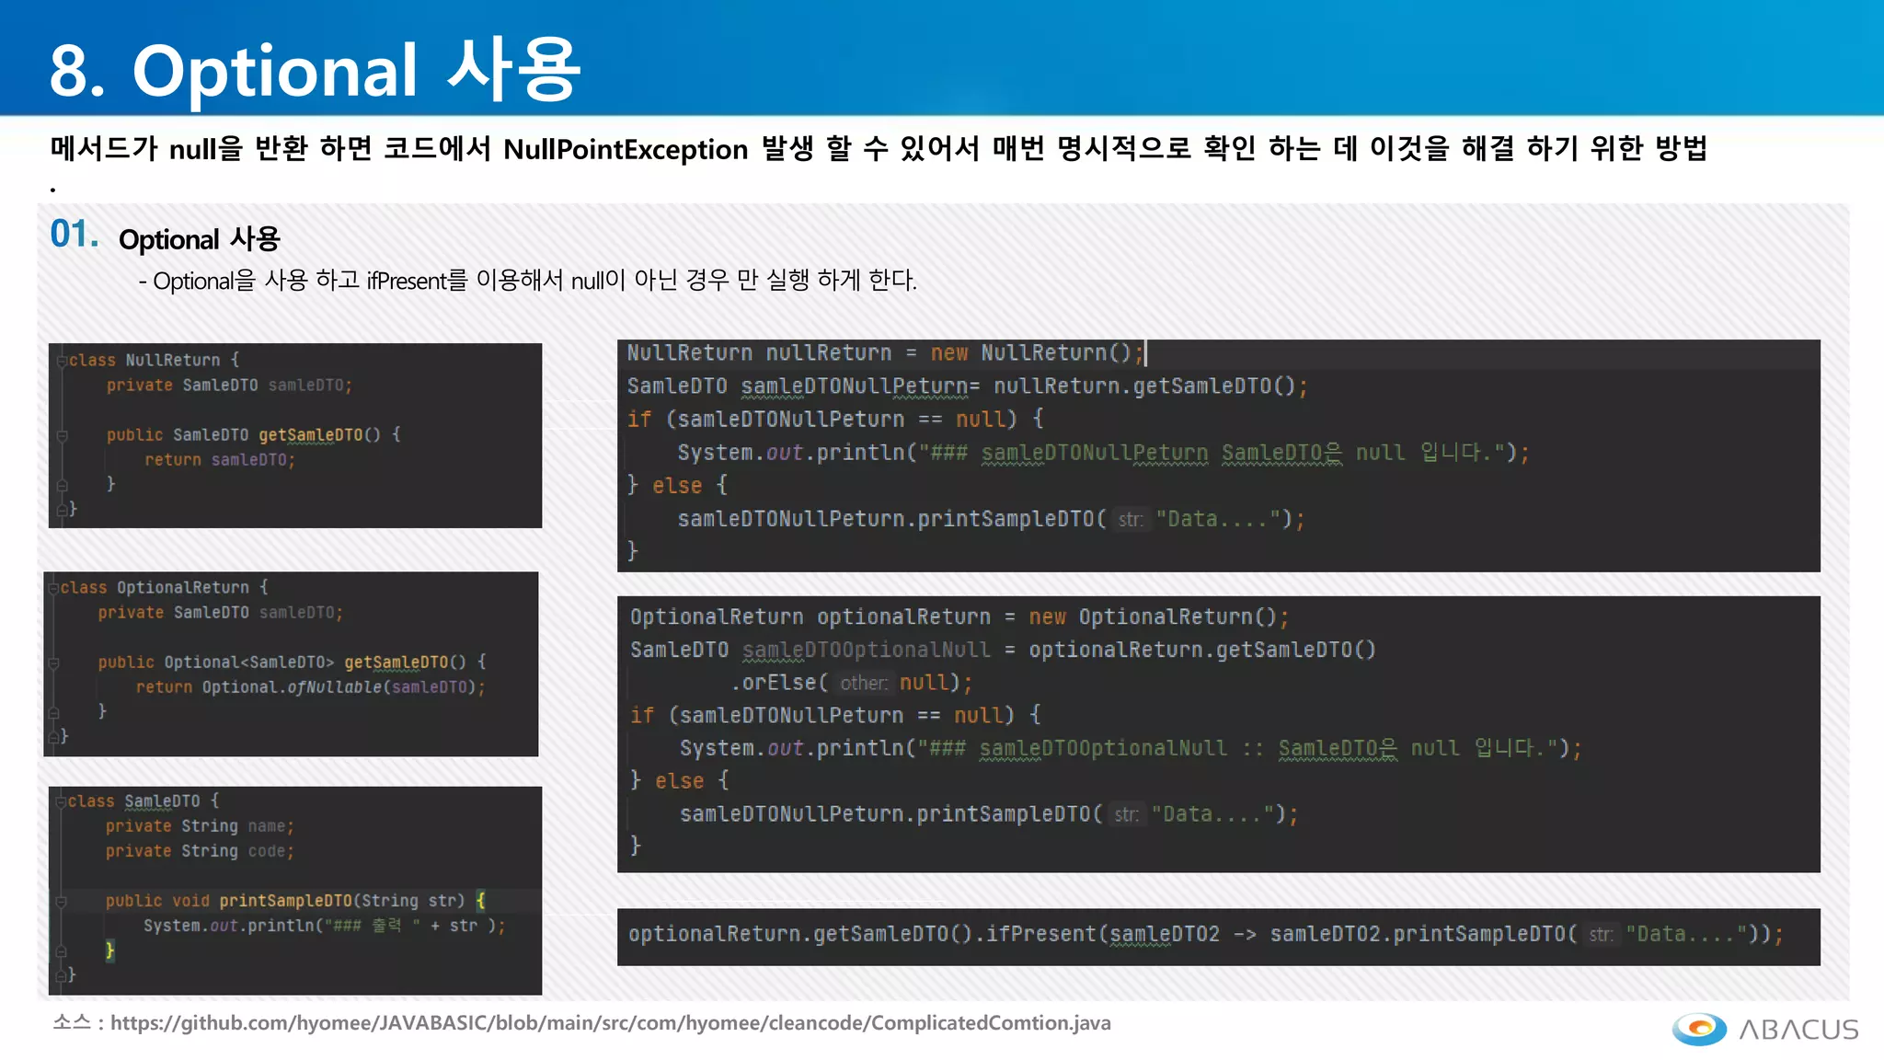Image resolution: width=1884 pixels, height=1060 pixels.
Task: Click 'else' keyword in first code block
Action: pyautogui.click(x=677, y=486)
